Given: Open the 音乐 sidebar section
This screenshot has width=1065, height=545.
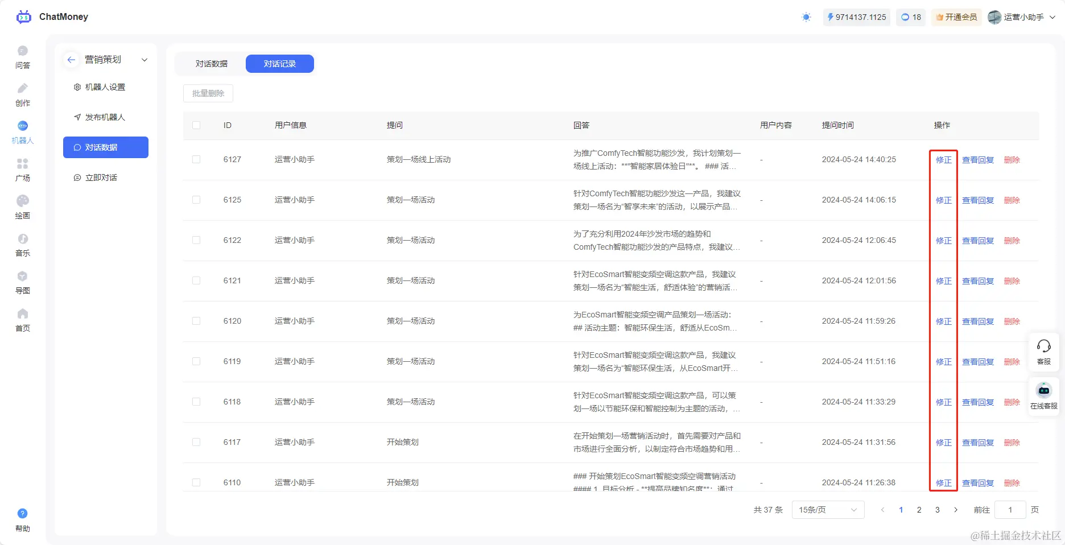Looking at the screenshot, I should (x=23, y=245).
